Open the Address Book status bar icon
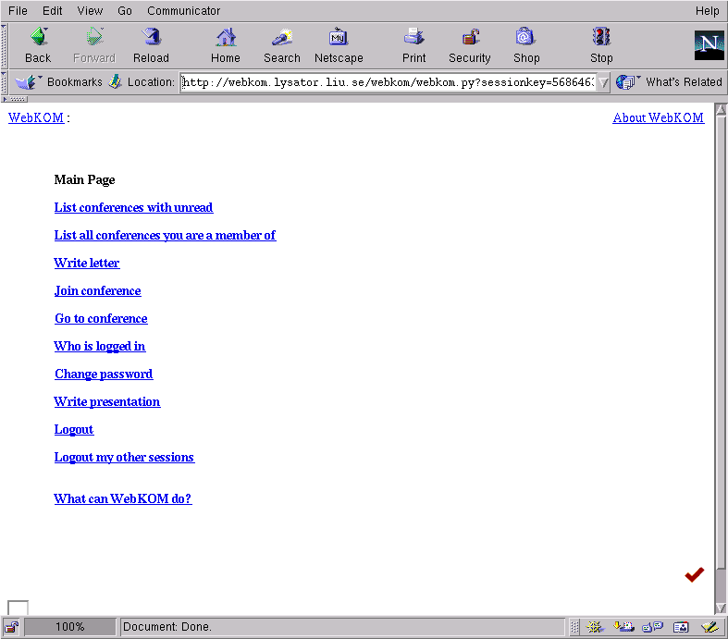This screenshot has width=728, height=639. tap(681, 627)
